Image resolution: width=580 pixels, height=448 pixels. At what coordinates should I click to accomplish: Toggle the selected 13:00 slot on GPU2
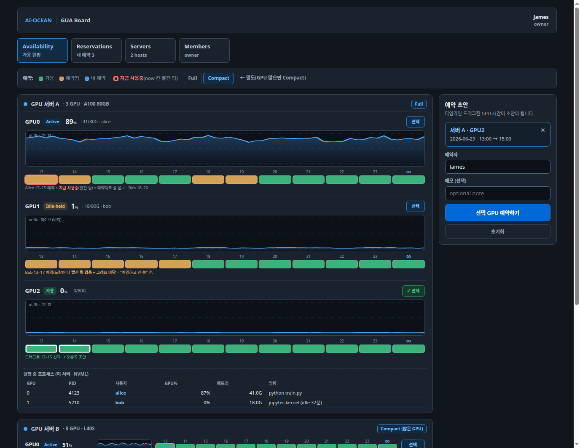click(x=41, y=349)
